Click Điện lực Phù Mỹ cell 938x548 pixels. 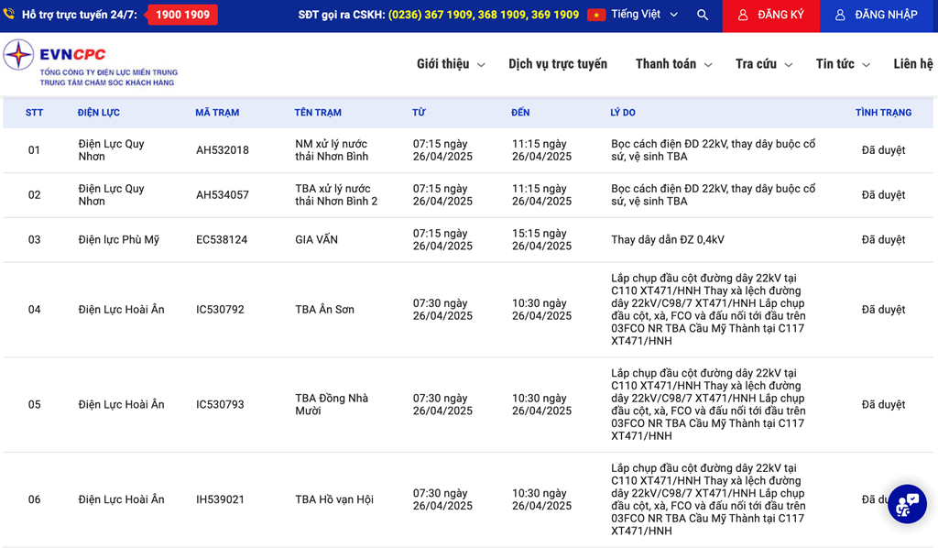[x=119, y=240]
